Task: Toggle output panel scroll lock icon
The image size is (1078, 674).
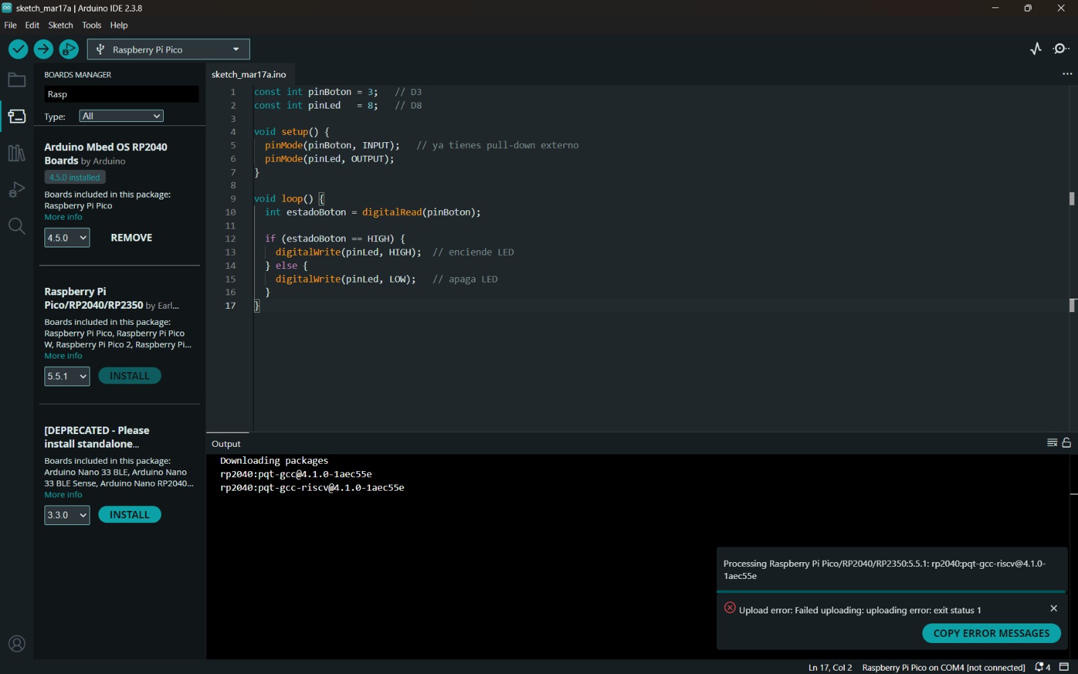Action: 1067,443
